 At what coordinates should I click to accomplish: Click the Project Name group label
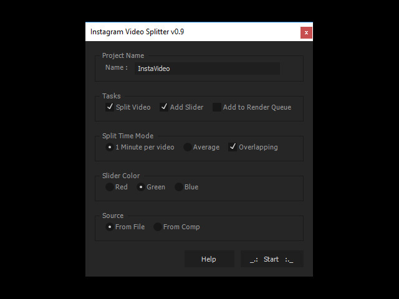point(123,55)
